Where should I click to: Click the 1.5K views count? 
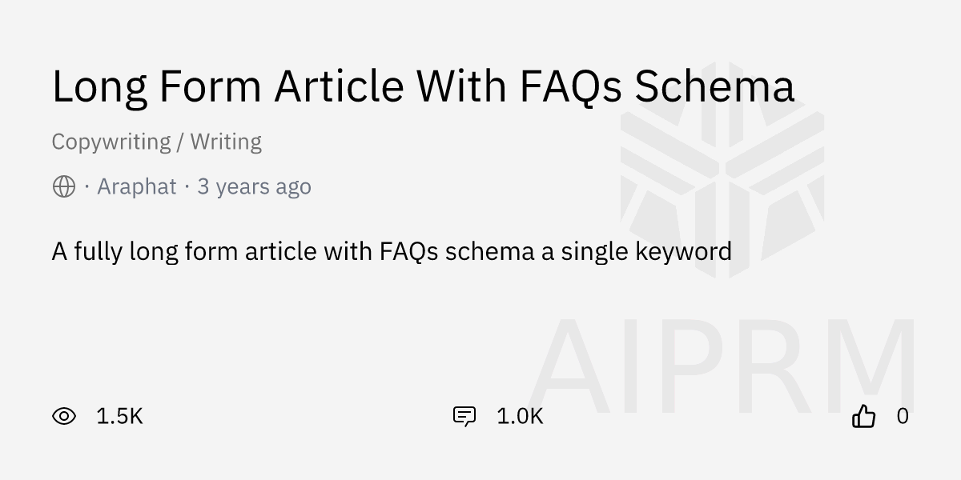pos(119,416)
